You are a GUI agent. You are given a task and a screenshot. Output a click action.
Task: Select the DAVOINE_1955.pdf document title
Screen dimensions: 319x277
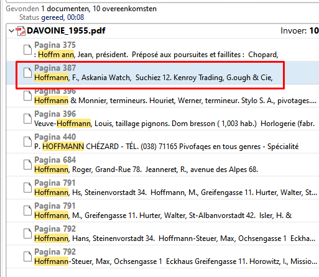[66, 31]
